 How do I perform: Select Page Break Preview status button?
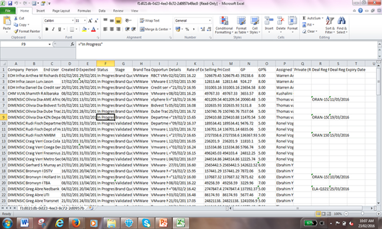[329, 214]
